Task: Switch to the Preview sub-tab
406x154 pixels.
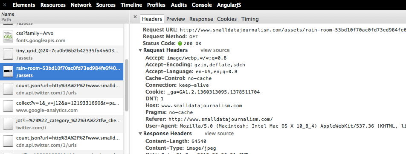Action: point(176,19)
